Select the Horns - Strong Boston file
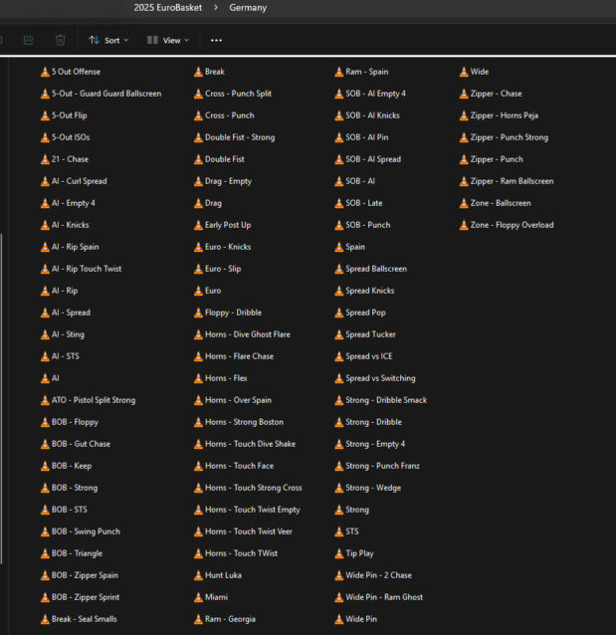This screenshot has width=616, height=635. click(244, 422)
